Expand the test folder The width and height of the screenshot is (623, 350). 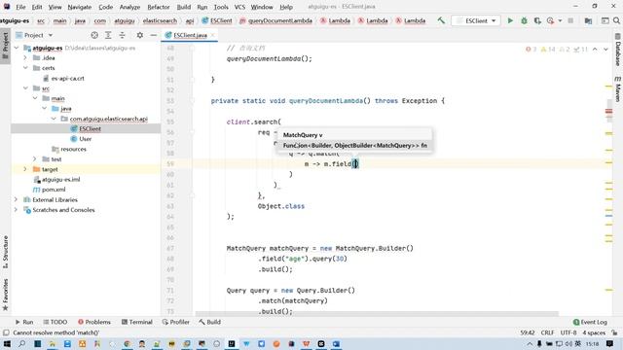click(35, 159)
